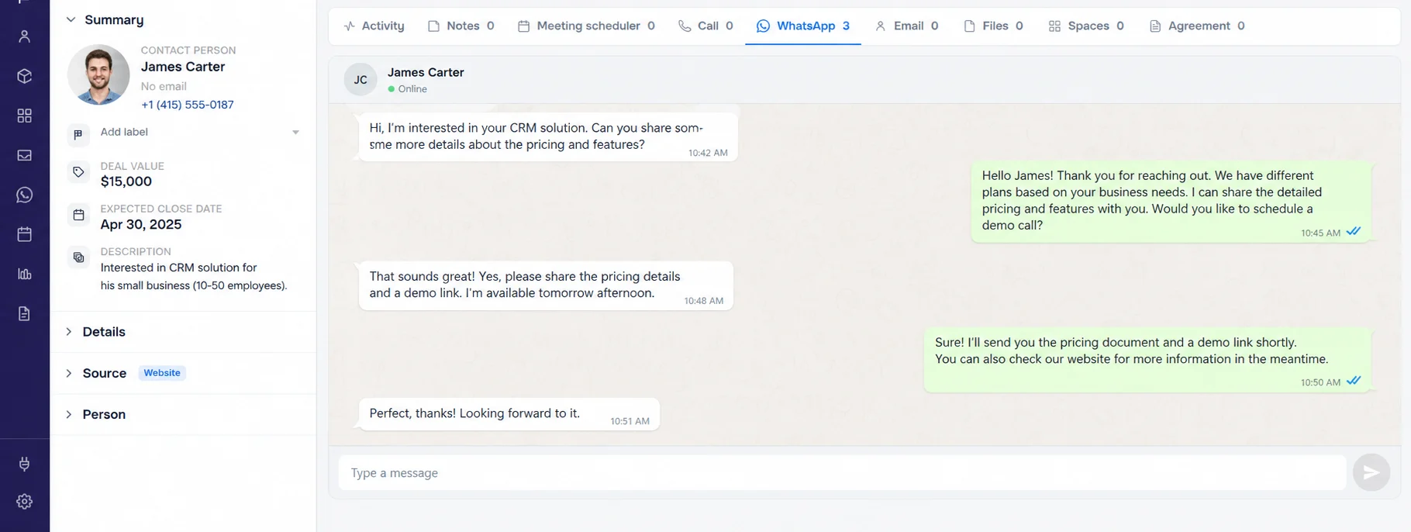Collapse the Summary section
1411x532 pixels.
coord(71,19)
